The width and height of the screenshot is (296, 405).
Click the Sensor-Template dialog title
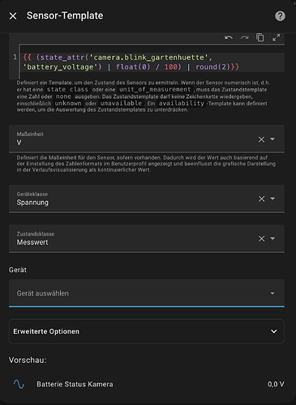click(65, 15)
